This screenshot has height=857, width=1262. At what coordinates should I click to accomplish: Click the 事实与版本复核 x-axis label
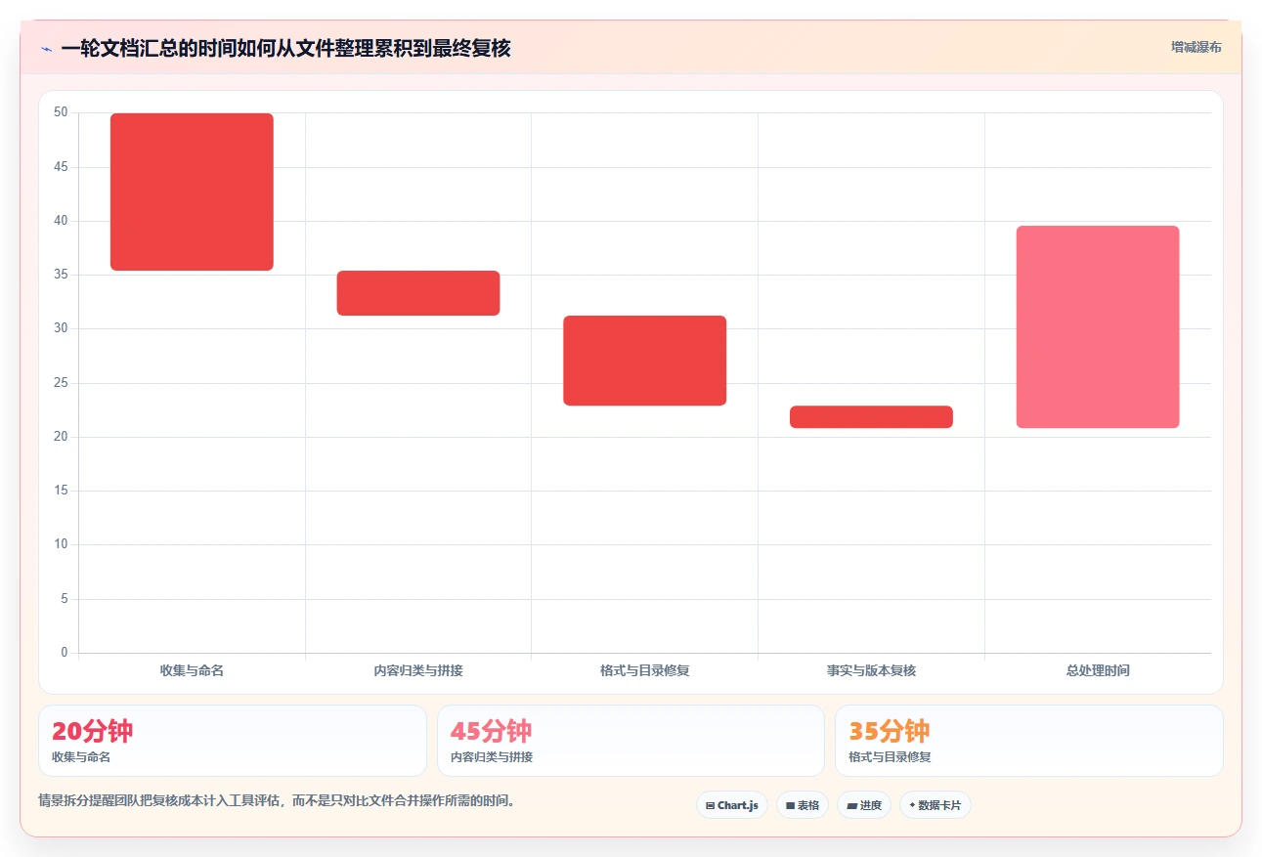[x=871, y=671]
